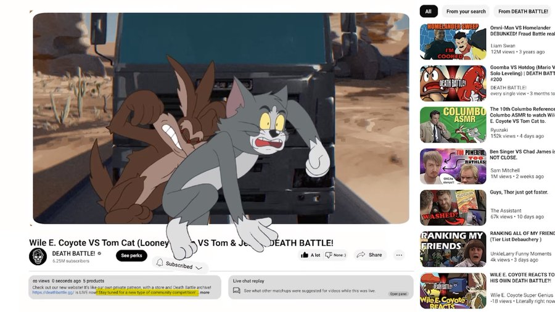The image size is (555, 312).
Task: Click '152k views • 4 days ago' text
Action: (517, 136)
